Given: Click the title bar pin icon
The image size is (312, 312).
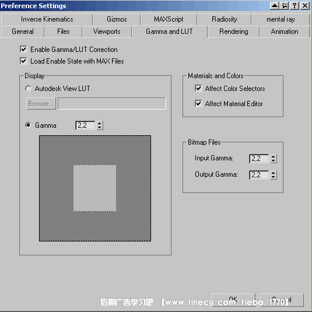Looking at the screenshot, I should click(285, 6).
